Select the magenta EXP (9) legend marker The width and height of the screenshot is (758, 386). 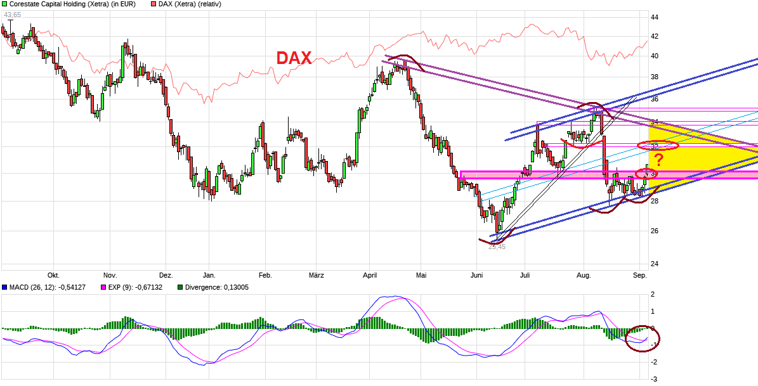click(103, 287)
